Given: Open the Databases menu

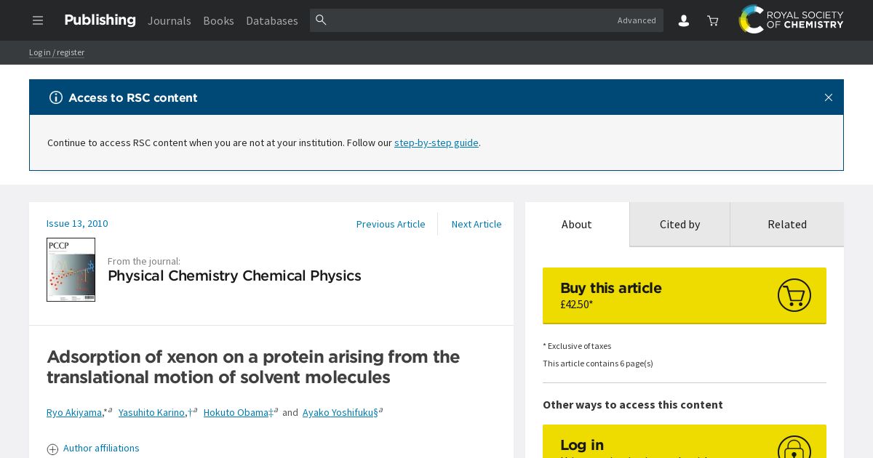Looking at the screenshot, I should (272, 20).
